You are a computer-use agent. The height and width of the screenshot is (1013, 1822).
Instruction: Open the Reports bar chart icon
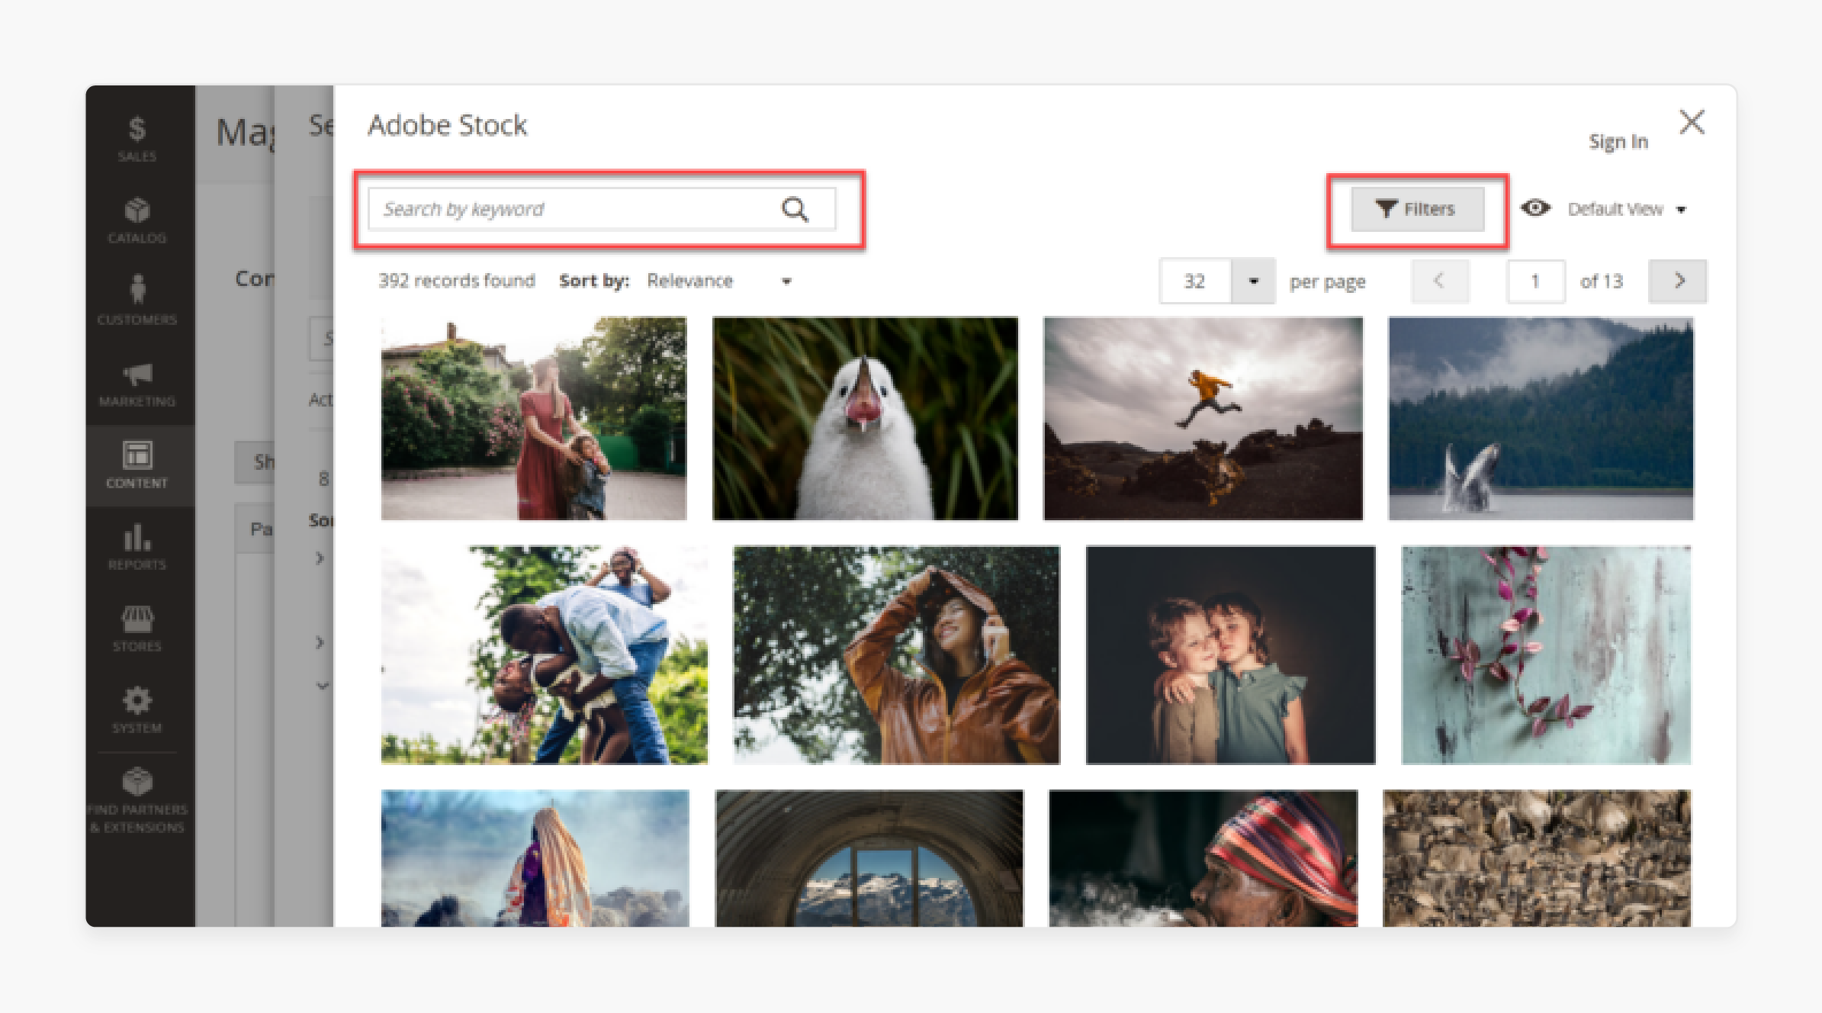coord(137,547)
